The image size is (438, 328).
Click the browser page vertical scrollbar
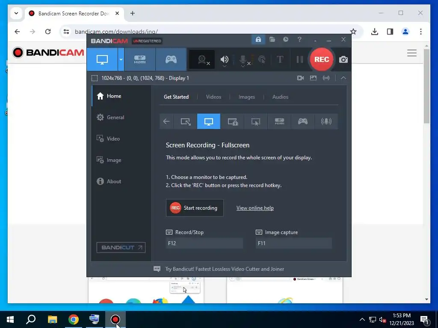point(426,86)
